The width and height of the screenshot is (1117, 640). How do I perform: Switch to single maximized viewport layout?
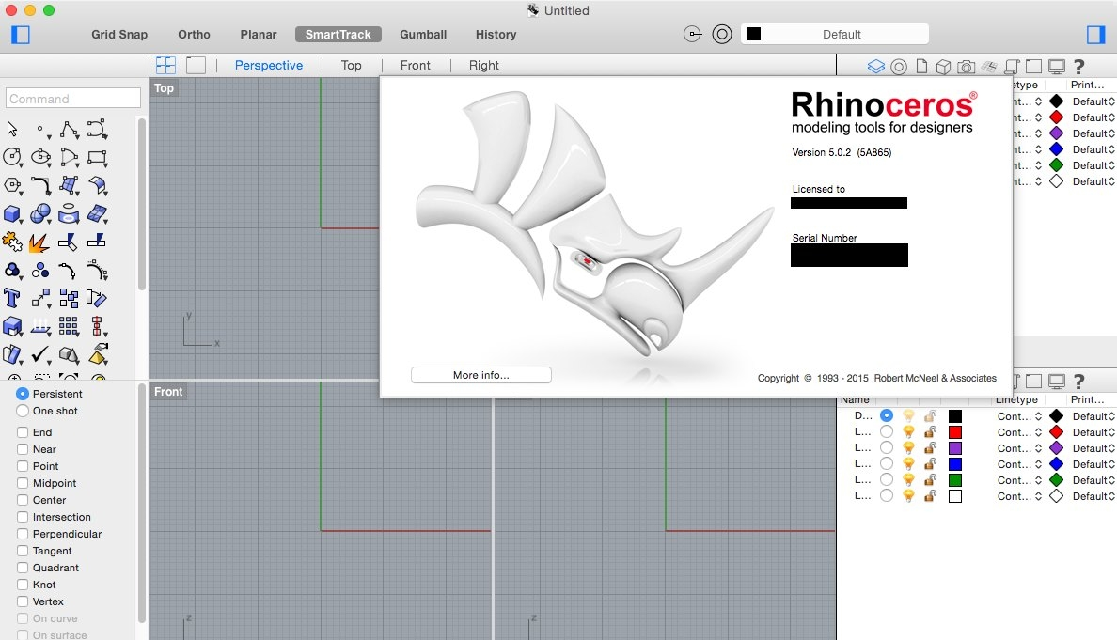click(x=196, y=66)
